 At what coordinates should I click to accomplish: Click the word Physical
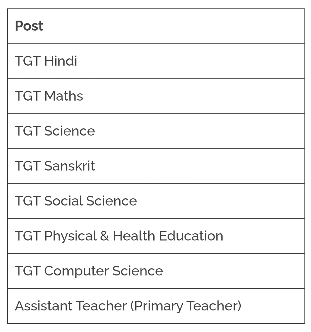pyautogui.click(x=71, y=236)
